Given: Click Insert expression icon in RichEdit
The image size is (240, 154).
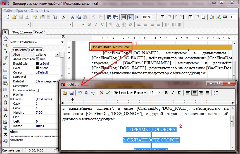Looking at the screenshot, I should pos(93,93).
